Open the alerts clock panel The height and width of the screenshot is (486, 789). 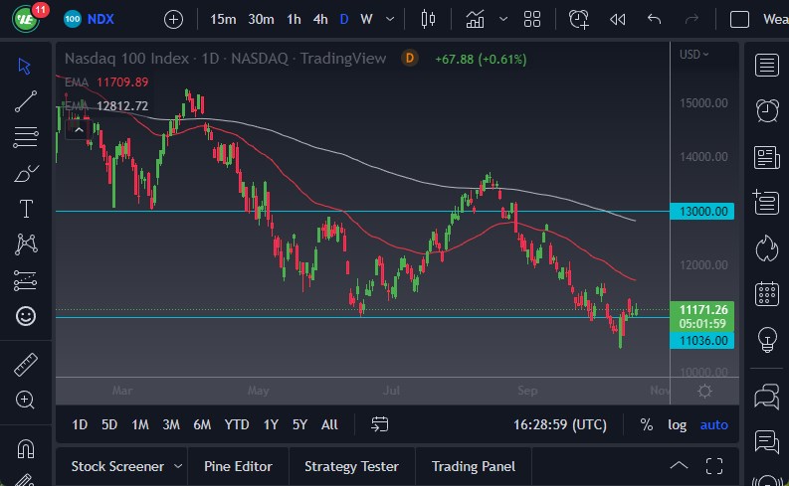click(766, 110)
